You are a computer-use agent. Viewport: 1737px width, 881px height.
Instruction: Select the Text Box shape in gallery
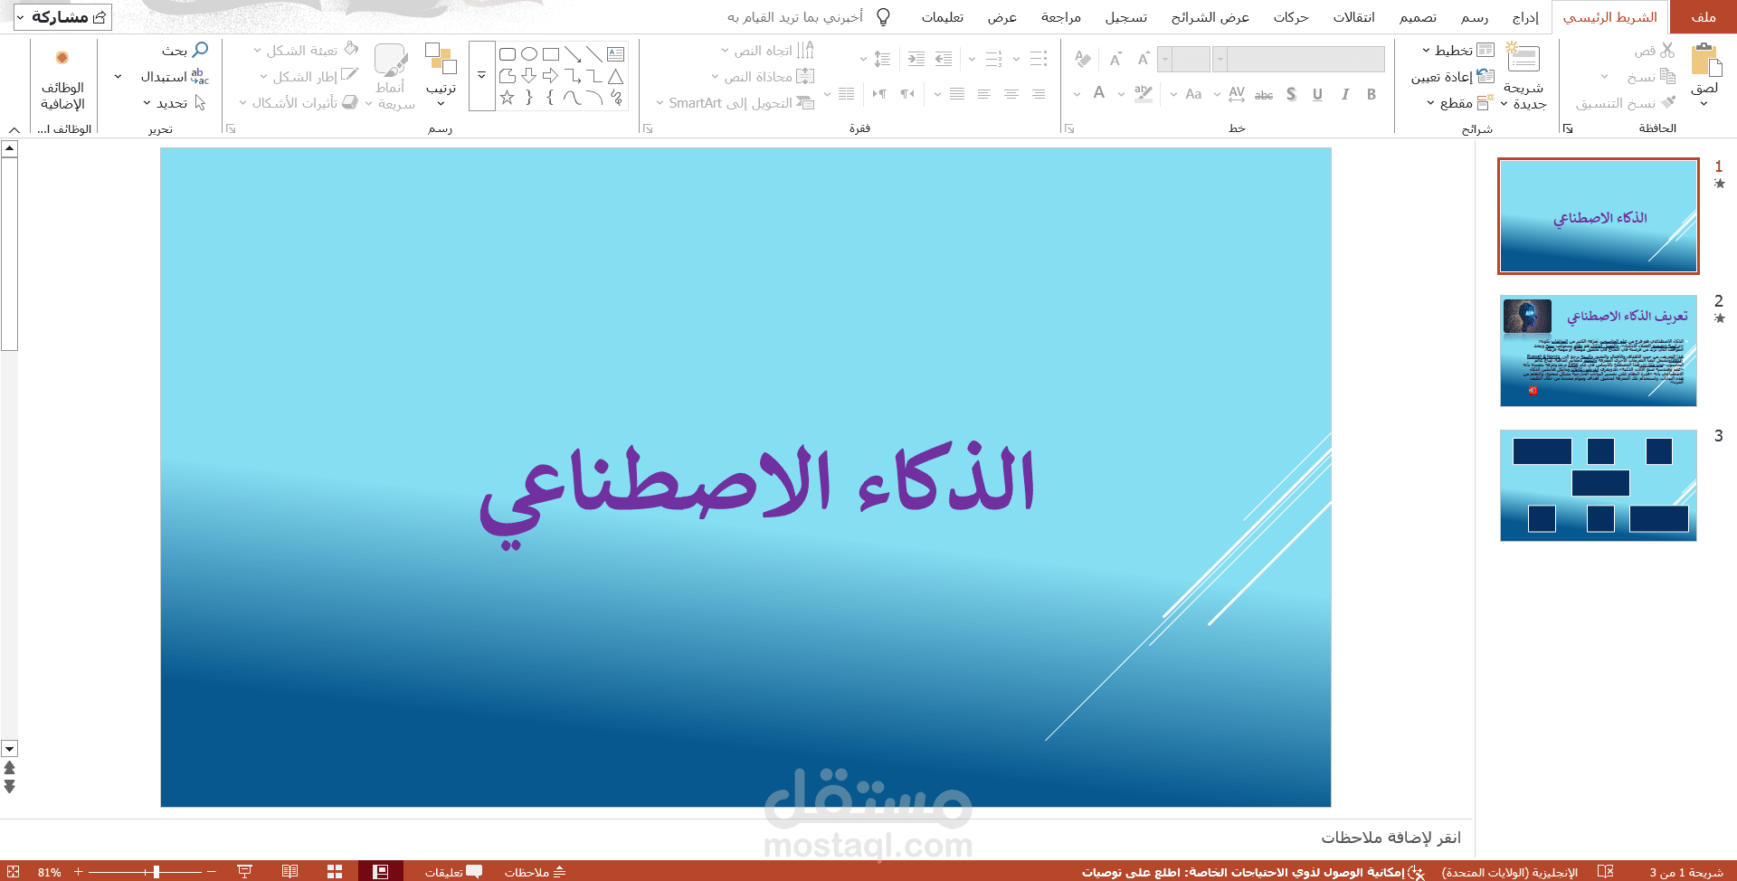616,54
